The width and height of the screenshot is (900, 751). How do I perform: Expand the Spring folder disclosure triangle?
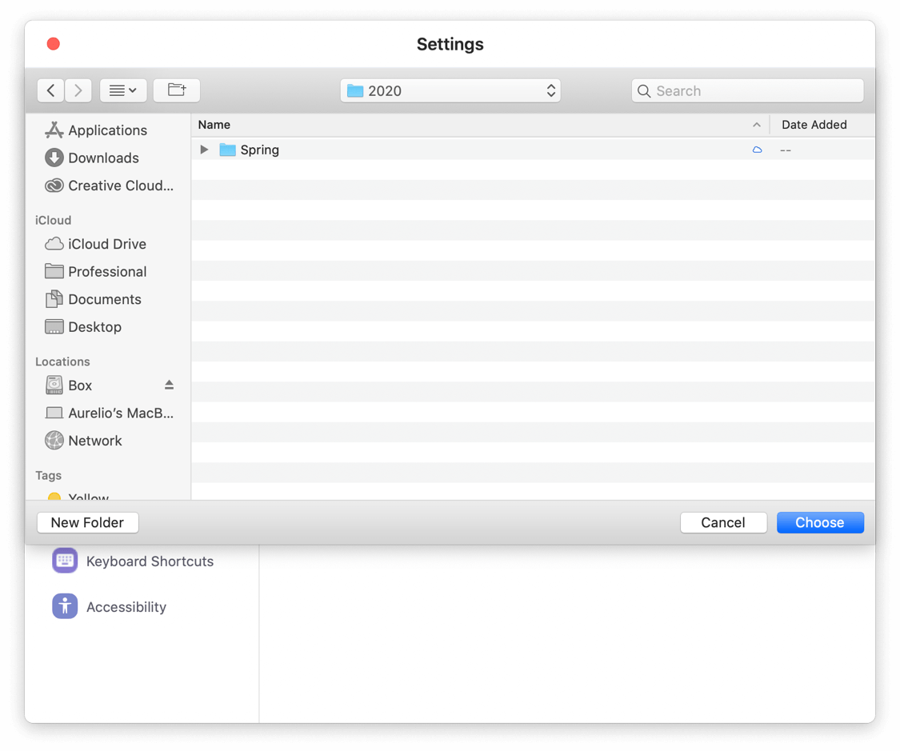coord(204,150)
